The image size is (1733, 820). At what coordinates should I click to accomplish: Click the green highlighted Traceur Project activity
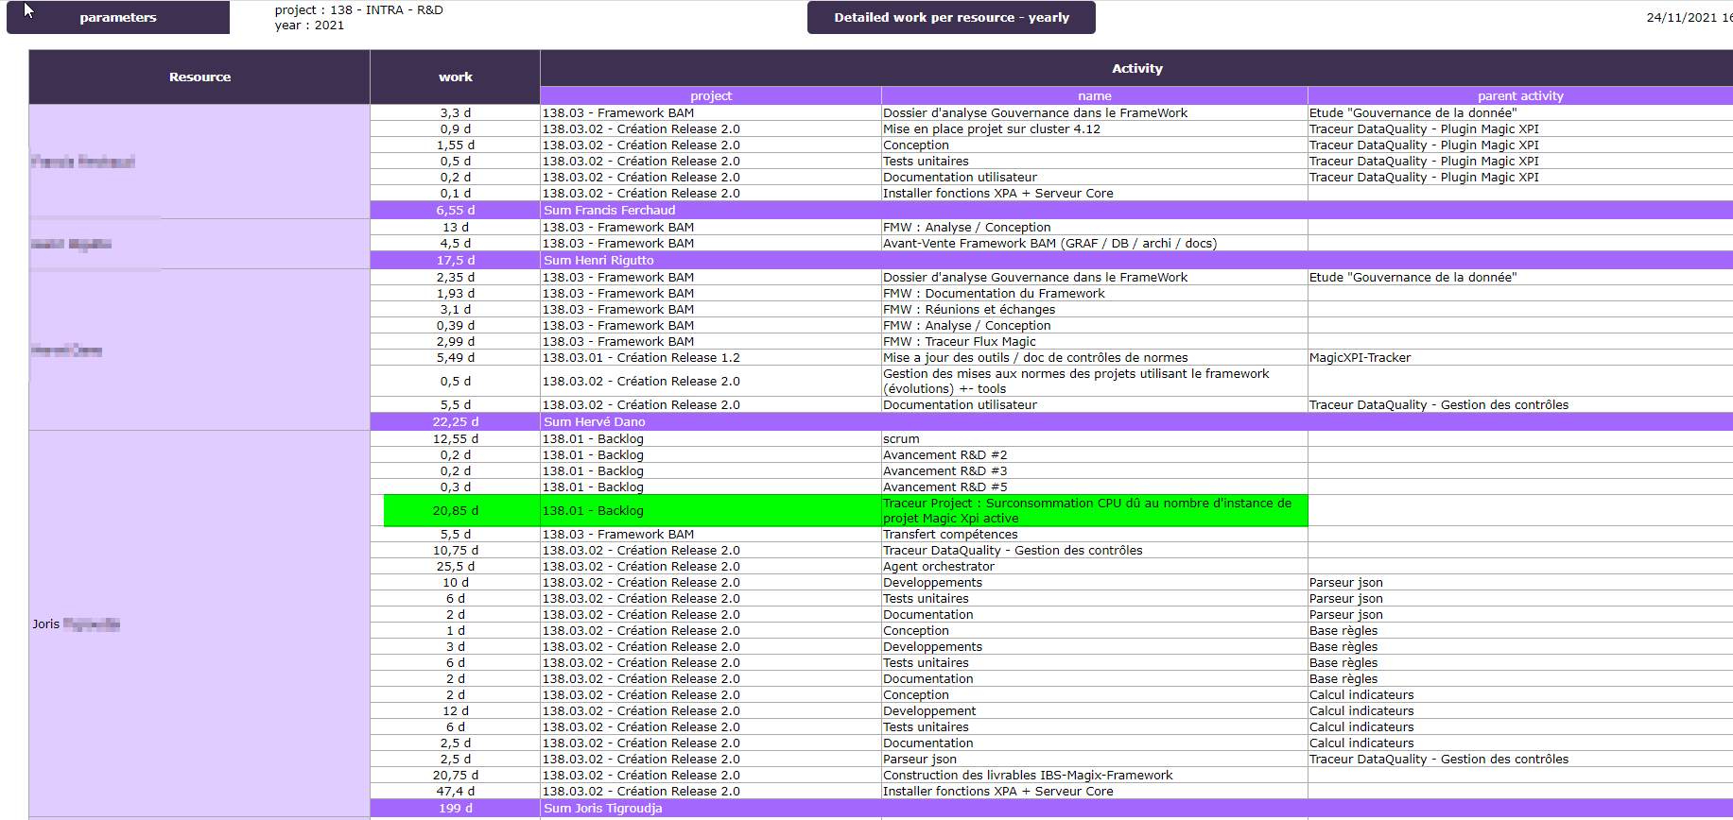pos(1087,511)
